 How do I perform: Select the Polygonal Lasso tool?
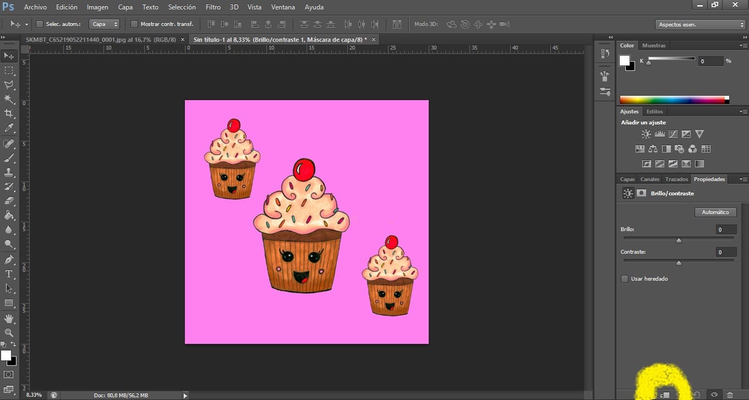(9, 85)
